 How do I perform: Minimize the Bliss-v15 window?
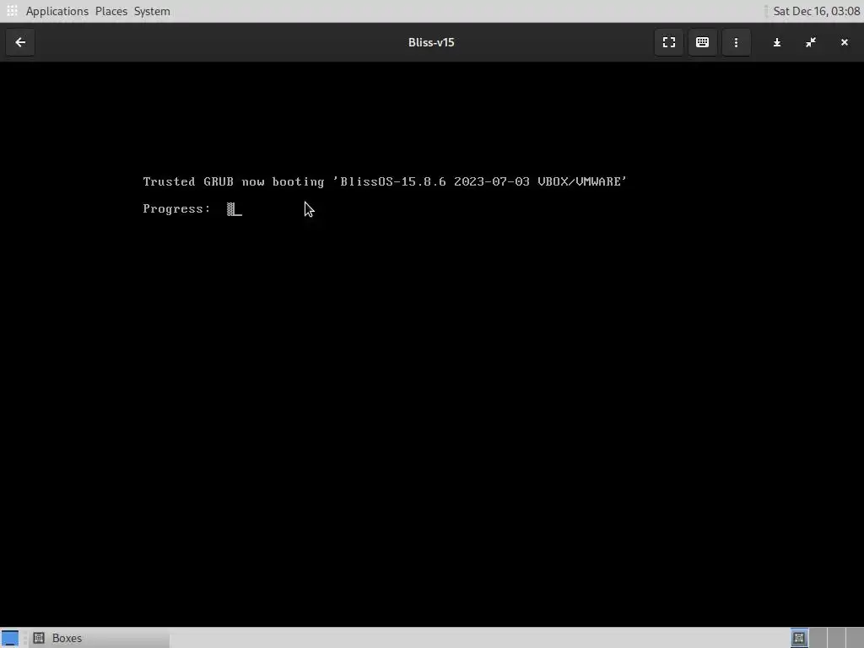pyautogui.click(x=777, y=42)
